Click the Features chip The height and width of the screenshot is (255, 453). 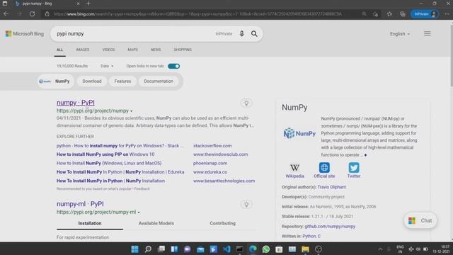pos(122,81)
